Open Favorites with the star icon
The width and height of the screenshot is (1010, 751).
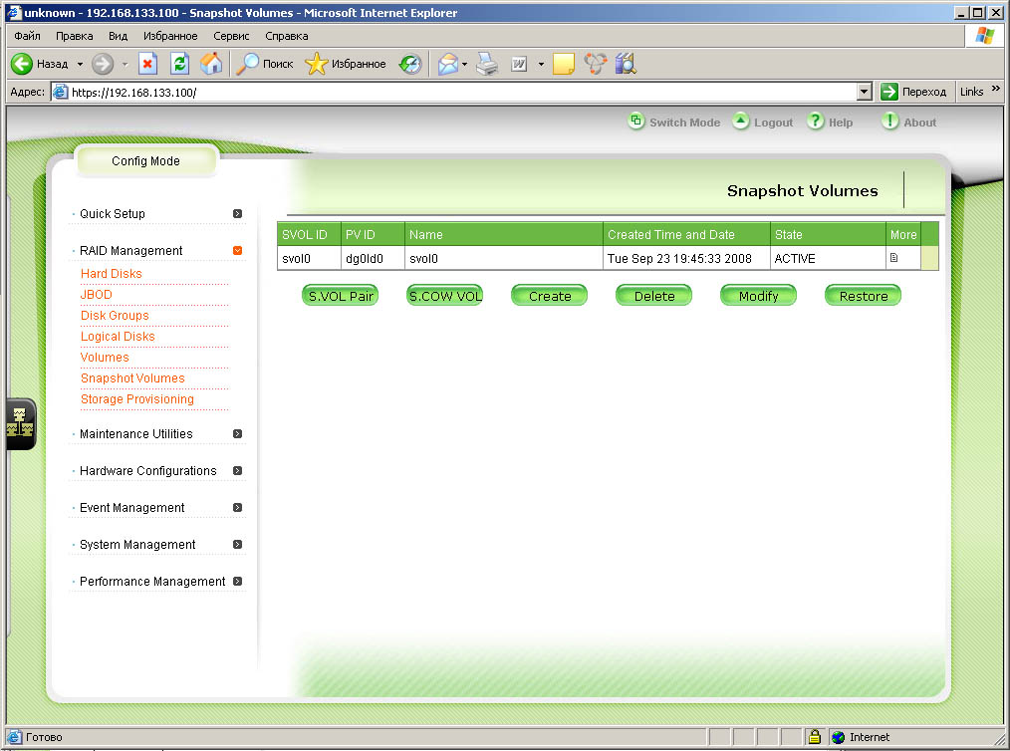click(316, 64)
